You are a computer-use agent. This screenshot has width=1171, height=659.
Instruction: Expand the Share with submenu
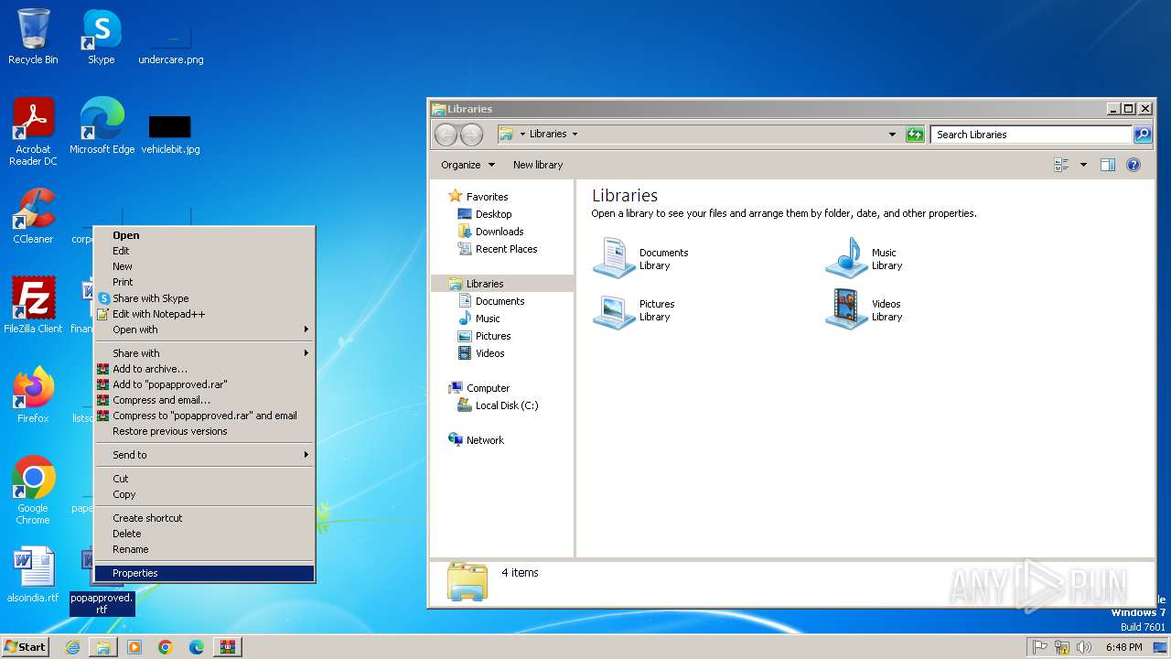[x=205, y=353]
